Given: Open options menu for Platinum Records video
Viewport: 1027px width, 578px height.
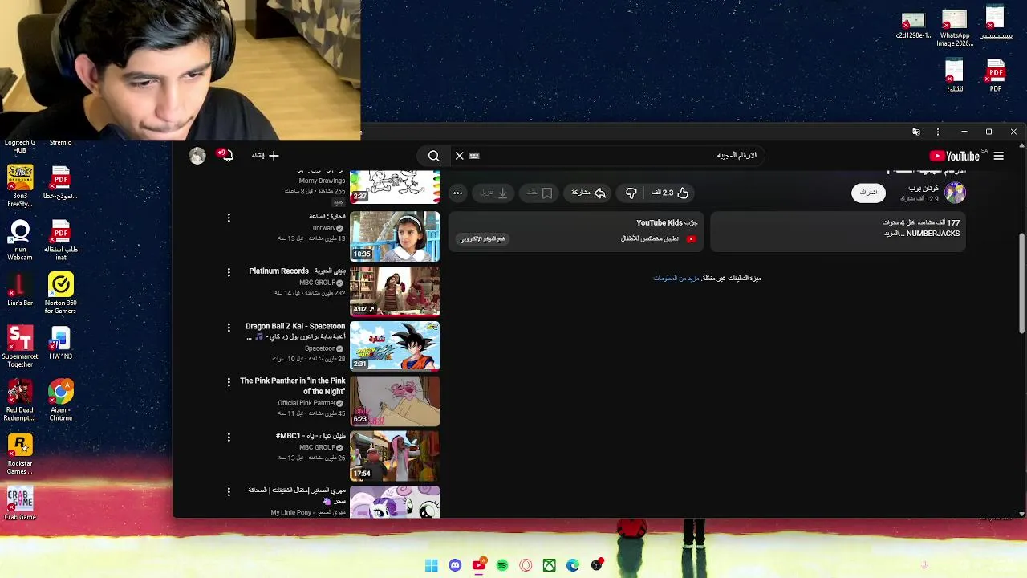Looking at the screenshot, I should pyautogui.click(x=229, y=273).
